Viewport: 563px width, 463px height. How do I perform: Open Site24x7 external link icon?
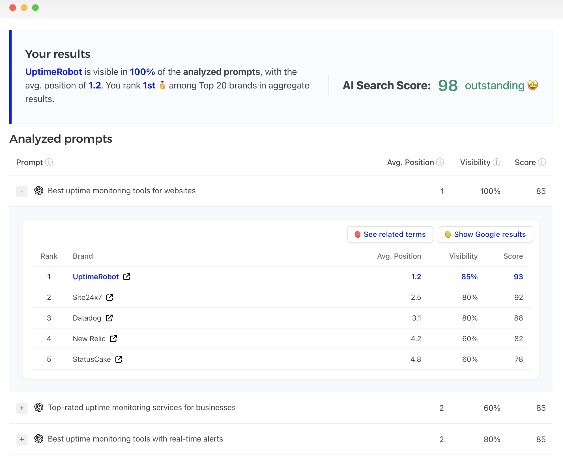pos(110,297)
